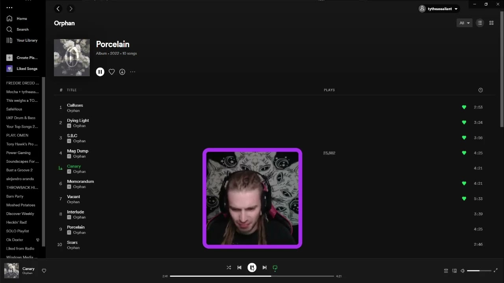Screen dimensions: 504x283
Task: Select the Scars track title
Action: (x=72, y=243)
